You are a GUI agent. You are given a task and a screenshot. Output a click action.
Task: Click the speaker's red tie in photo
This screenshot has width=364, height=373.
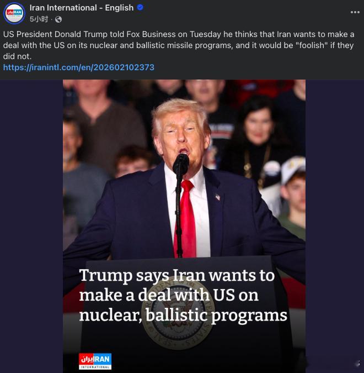click(x=185, y=218)
